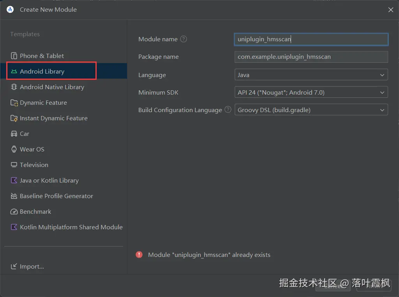Click the Benchmark gauge icon
The image size is (399, 297).
click(14, 212)
